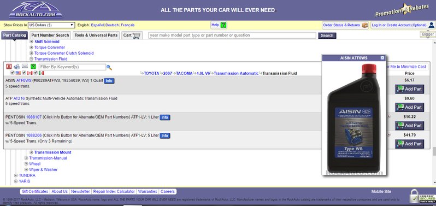Viewport: 436px width, 206px height.
Task: Collapse the Transmission Fluid category
Action: point(32,59)
